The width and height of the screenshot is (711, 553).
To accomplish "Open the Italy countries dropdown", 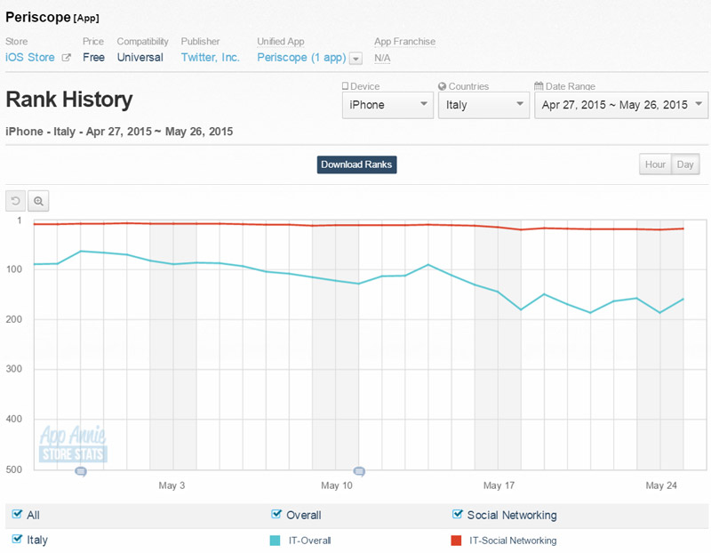I will click(x=483, y=105).
